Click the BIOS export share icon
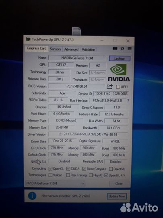 tap(109, 86)
